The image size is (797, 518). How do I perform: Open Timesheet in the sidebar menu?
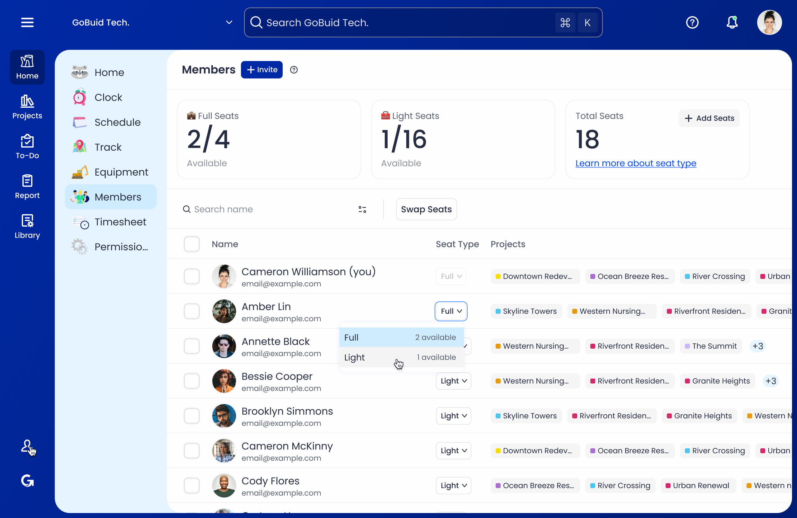120,222
